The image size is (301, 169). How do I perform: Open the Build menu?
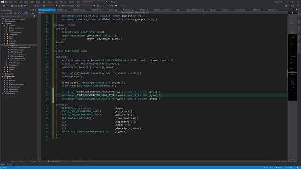(32, 2)
